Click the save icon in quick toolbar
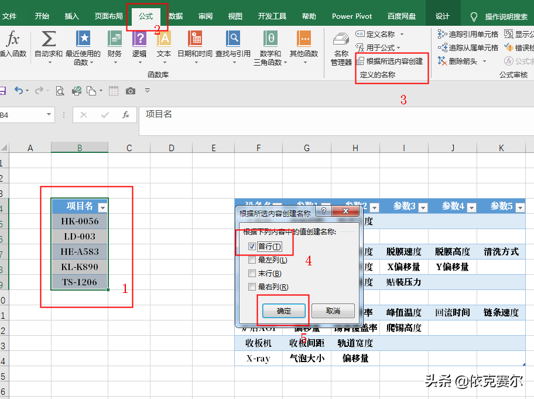 [x=2, y=91]
